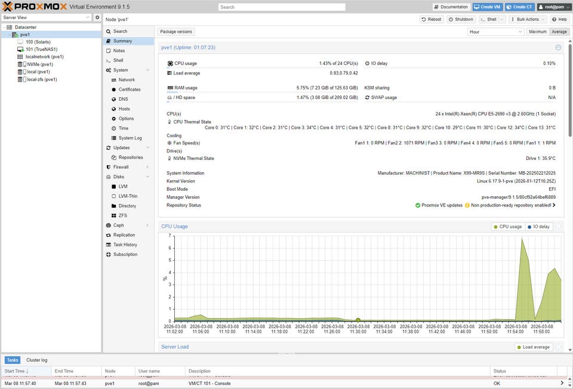
Task: Select pve1 node in tree
Action: coord(25,35)
